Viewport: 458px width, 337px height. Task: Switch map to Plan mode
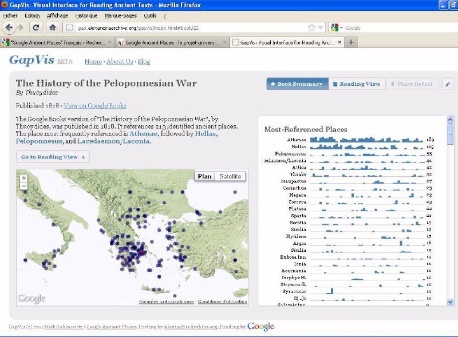click(x=204, y=176)
